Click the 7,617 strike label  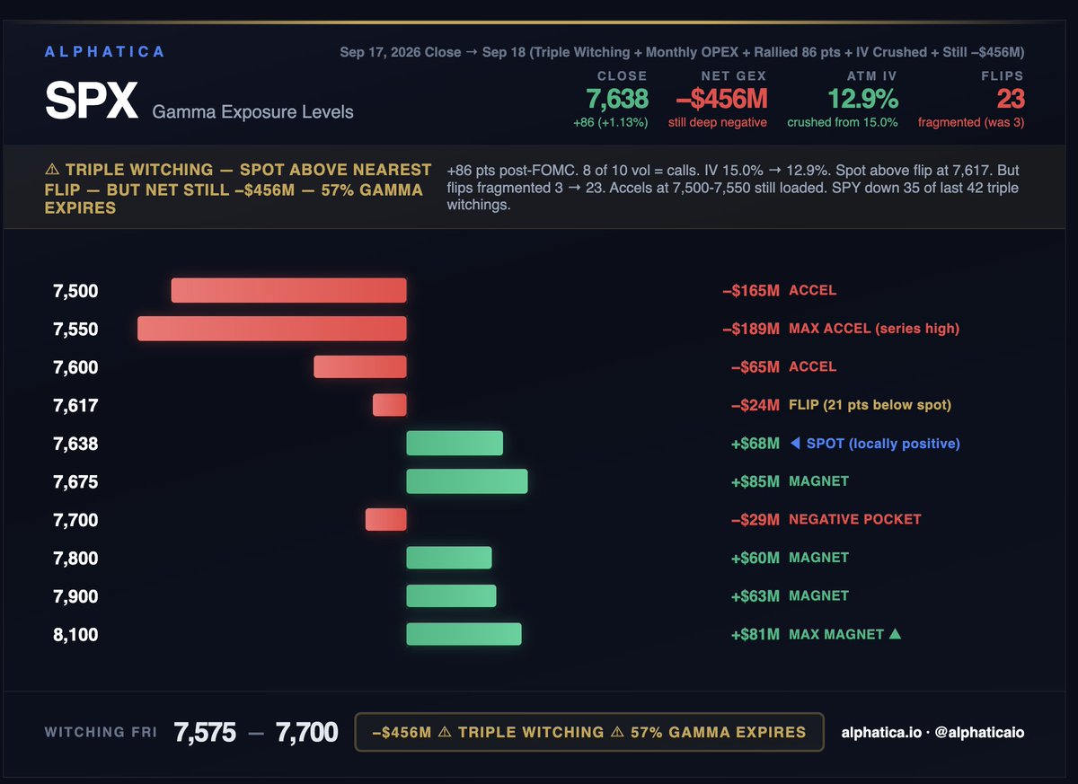pos(75,406)
